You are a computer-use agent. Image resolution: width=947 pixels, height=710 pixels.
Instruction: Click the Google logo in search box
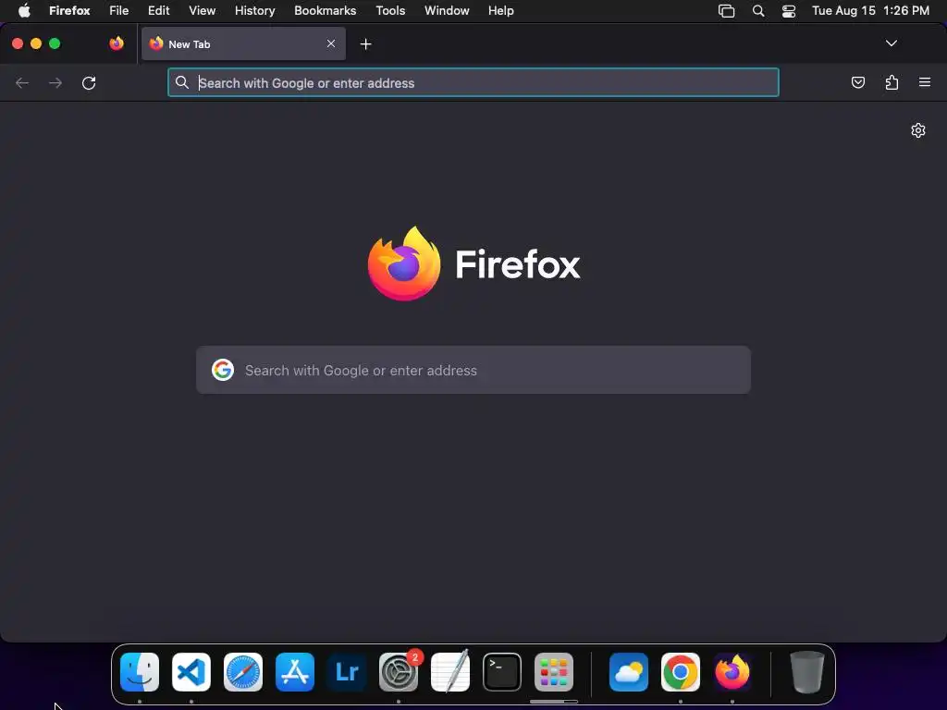[x=223, y=370]
